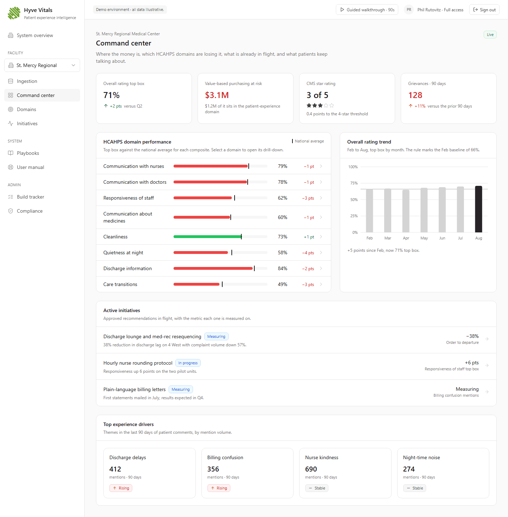
Task: Open the Compliance page
Action: point(42,211)
